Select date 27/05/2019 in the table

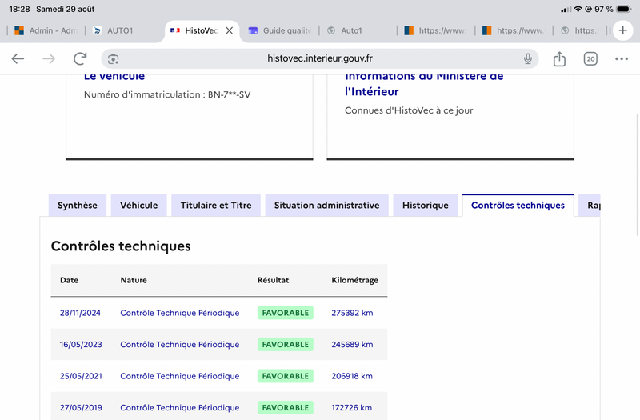click(81, 407)
